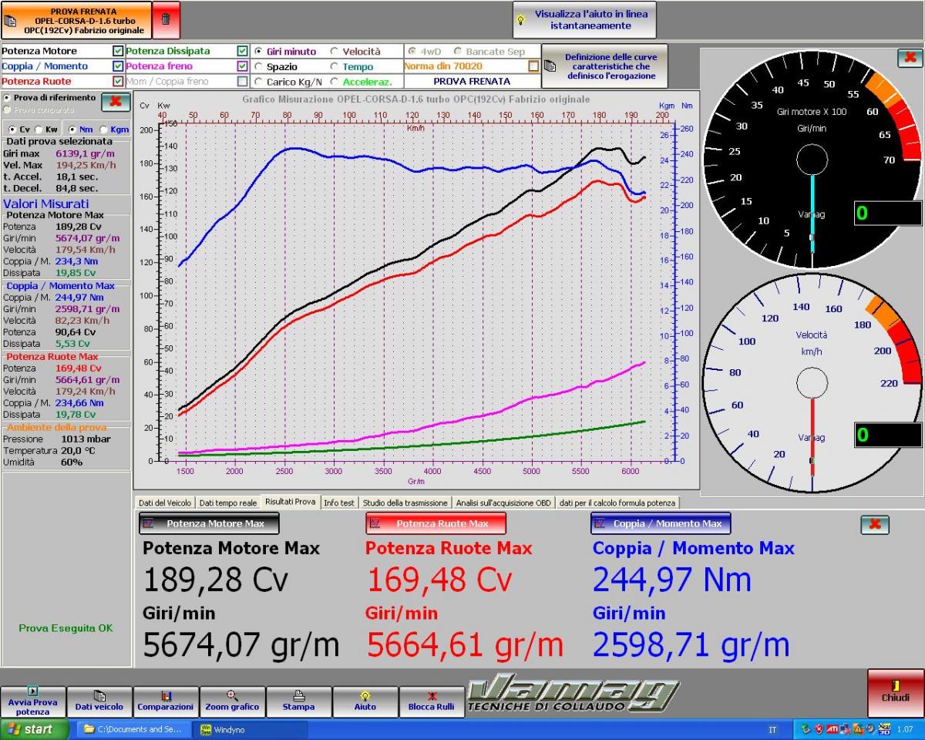Open Aiuto lightbulb help button

tap(365, 701)
